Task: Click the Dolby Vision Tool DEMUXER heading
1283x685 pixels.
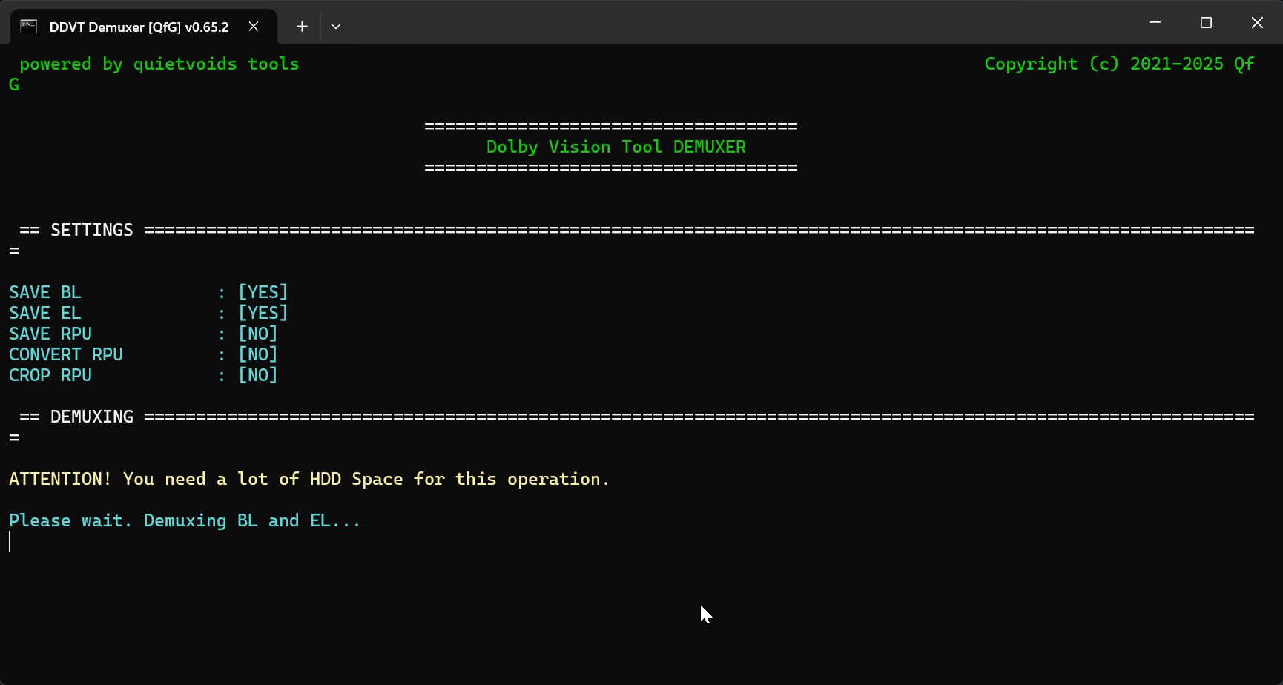Action: tap(616, 147)
